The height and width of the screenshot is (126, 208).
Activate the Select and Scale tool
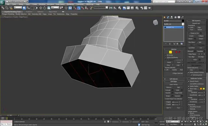pos(49,8)
